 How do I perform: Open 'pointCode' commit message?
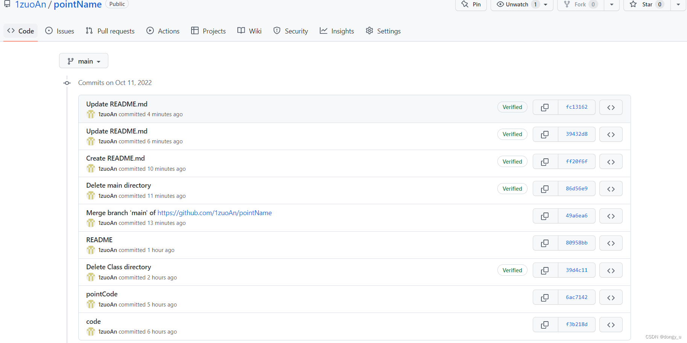coord(102,294)
